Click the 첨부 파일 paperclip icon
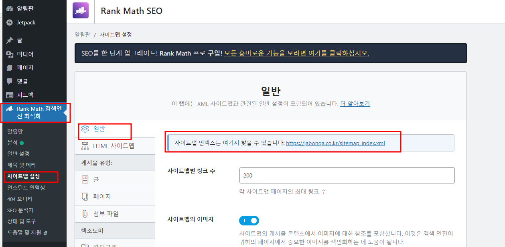 click(85, 214)
